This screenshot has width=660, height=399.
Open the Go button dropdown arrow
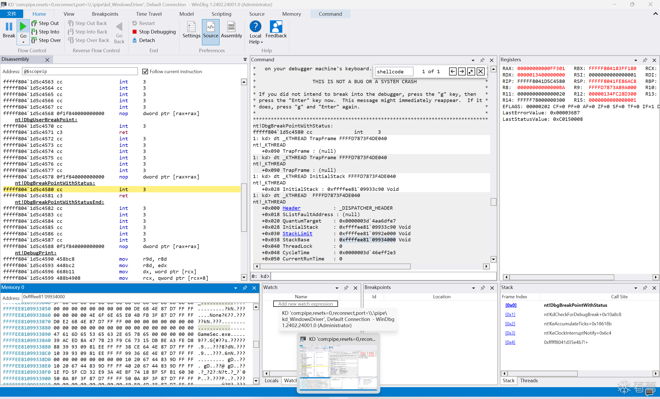pos(23,42)
